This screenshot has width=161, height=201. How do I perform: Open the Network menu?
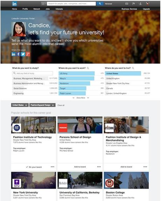click(x=37, y=9)
